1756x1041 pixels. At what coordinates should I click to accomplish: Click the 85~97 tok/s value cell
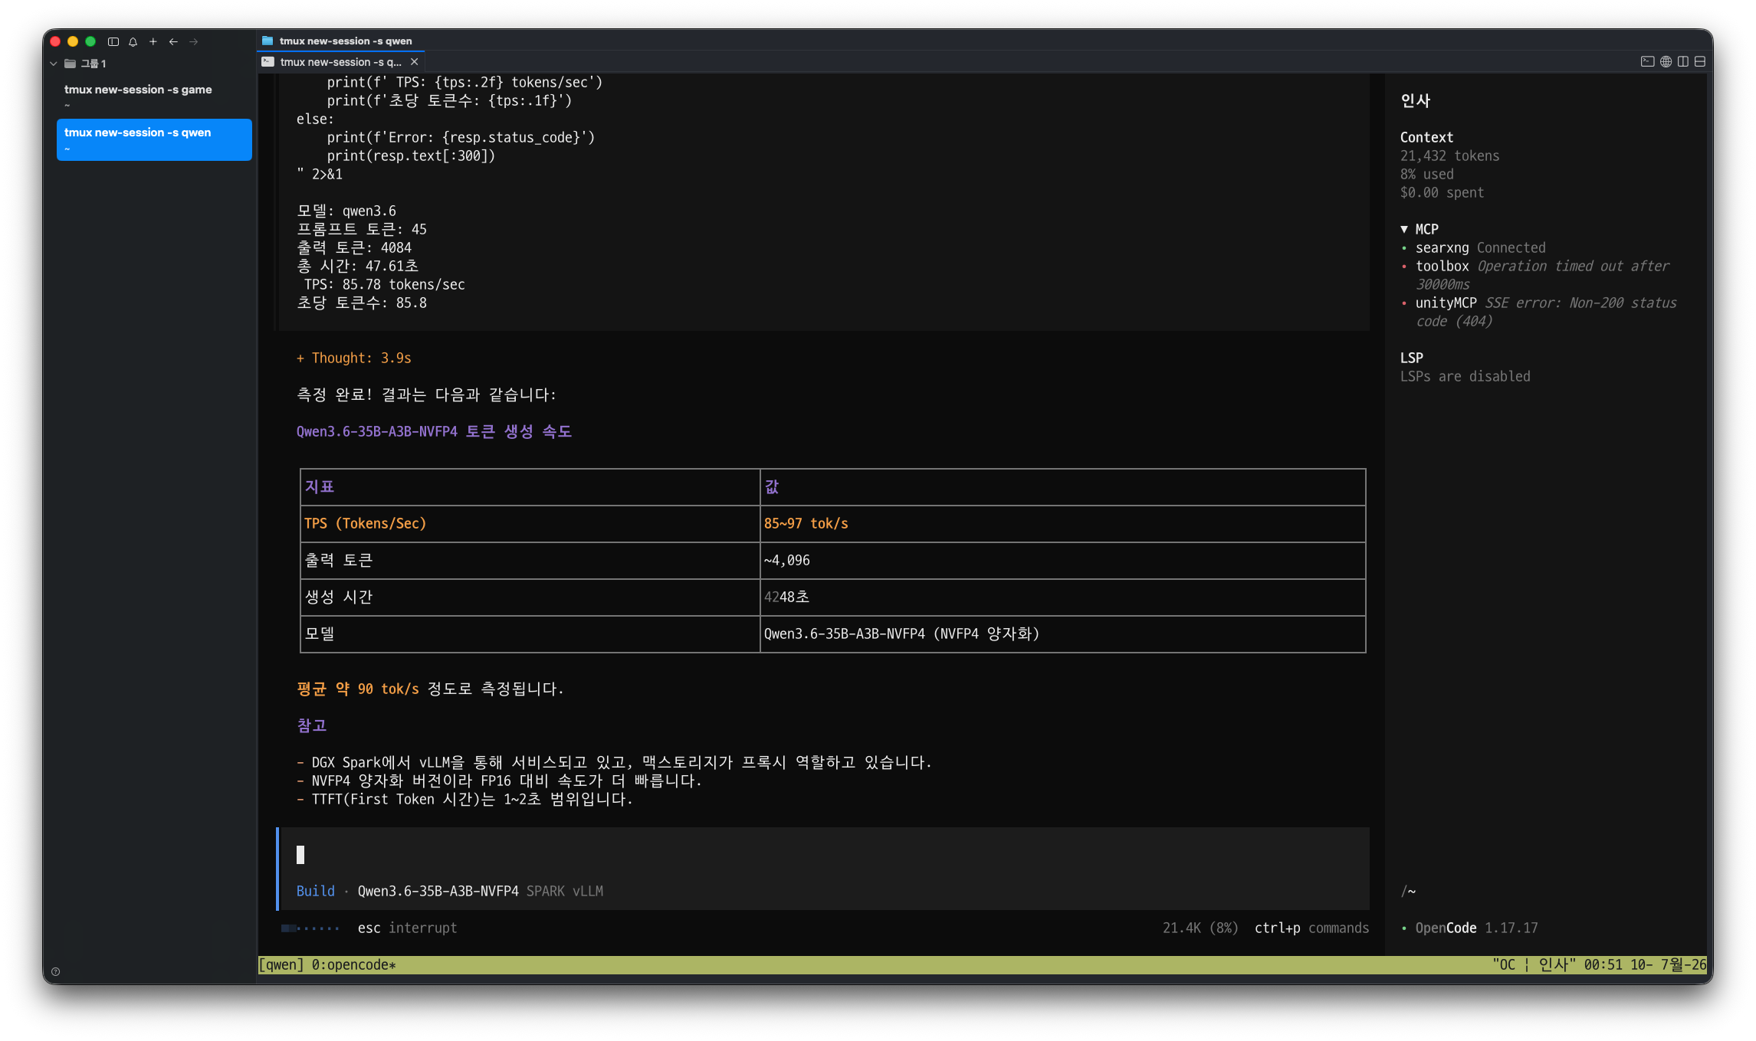pos(1062,523)
